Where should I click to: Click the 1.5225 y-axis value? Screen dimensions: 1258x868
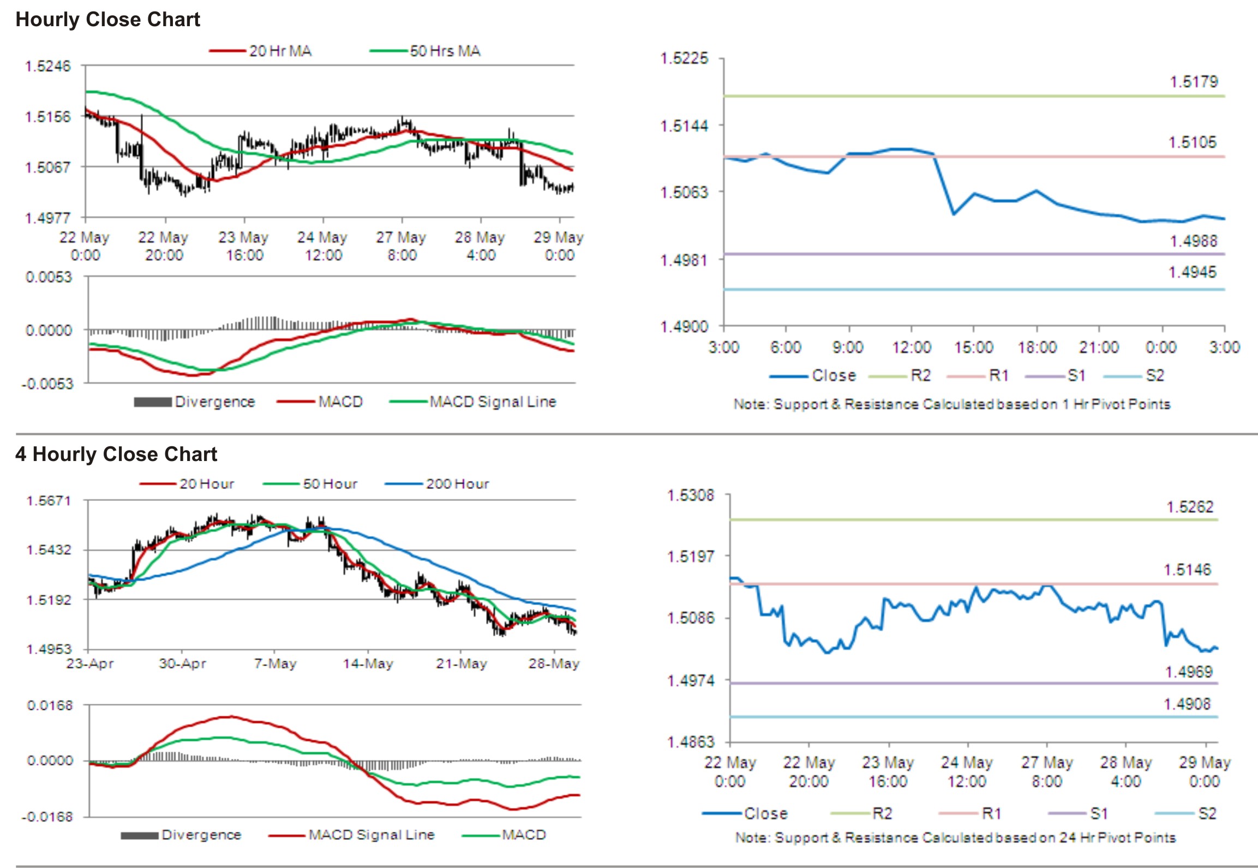coord(684,58)
